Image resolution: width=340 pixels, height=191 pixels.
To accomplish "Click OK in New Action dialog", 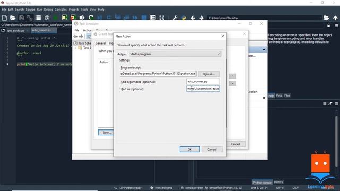I will click(190, 150).
